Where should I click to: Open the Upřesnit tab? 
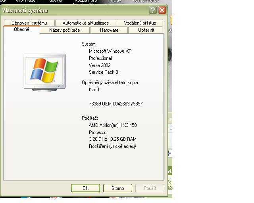point(146,30)
